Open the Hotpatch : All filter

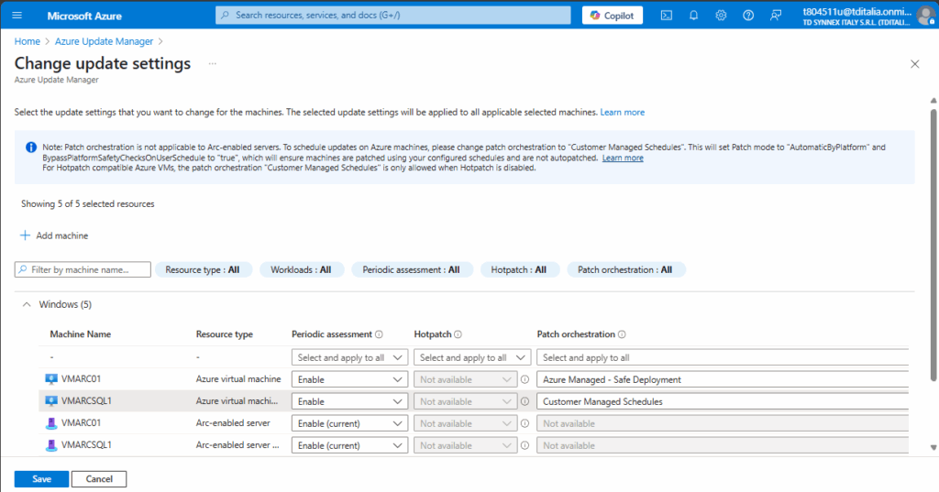click(519, 270)
